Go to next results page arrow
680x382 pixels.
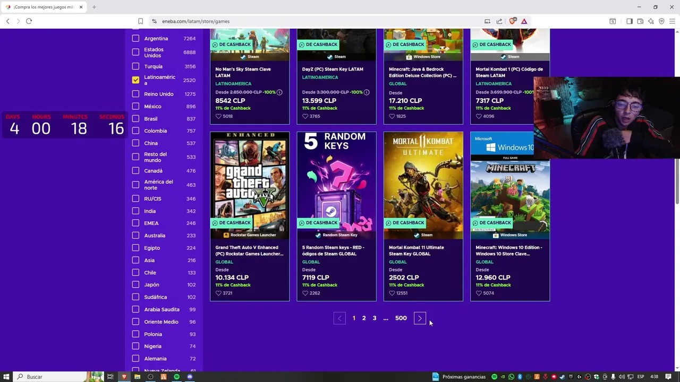[x=420, y=318]
